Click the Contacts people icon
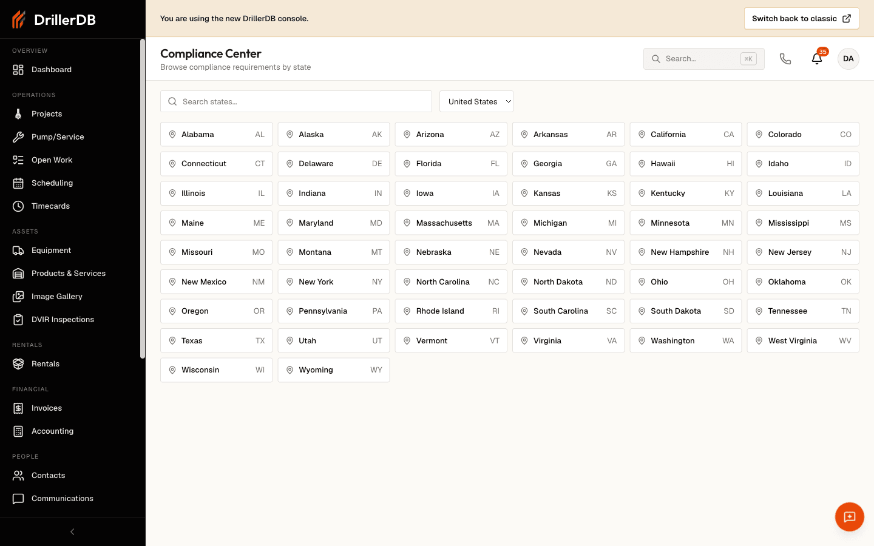Image resolution: width=874 pixels, height=546 pixels. [18, 476]
